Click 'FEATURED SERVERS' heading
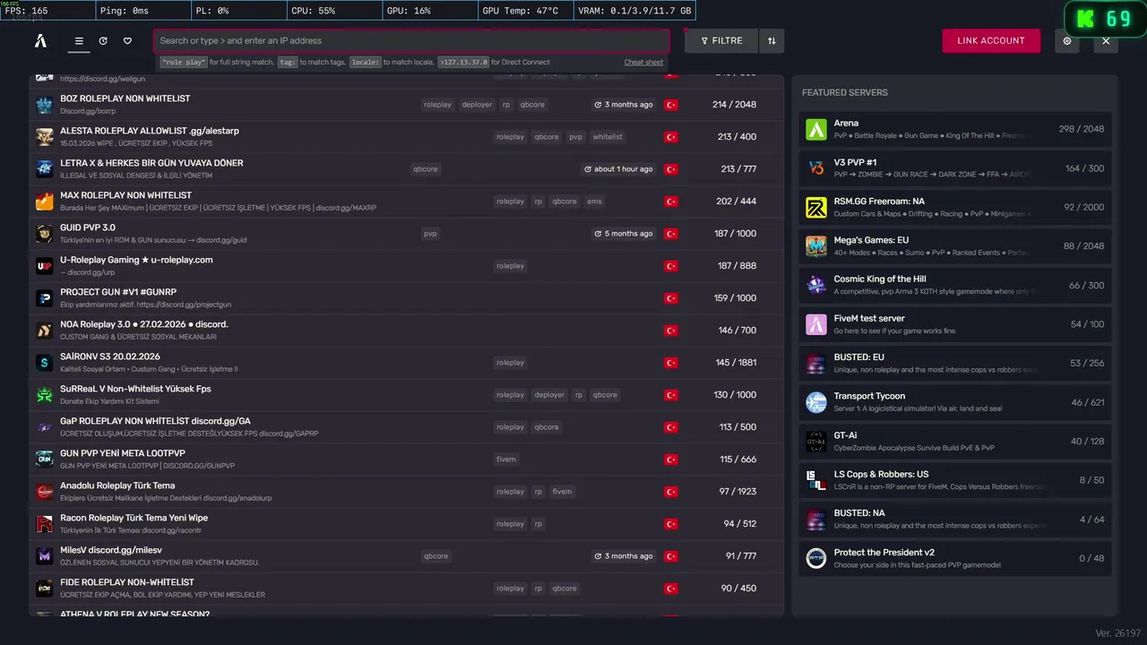The height and width of the screenshot is (645, 1147). coord(845,93)
